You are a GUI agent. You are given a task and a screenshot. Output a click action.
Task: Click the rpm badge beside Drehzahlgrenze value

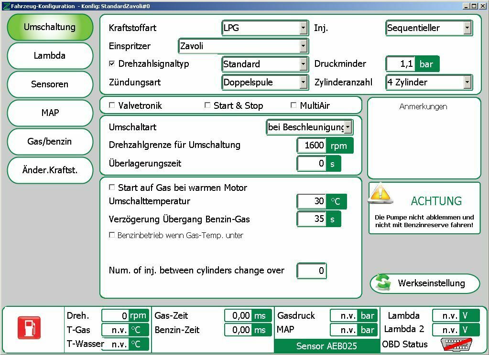click(x=340, y=146)
